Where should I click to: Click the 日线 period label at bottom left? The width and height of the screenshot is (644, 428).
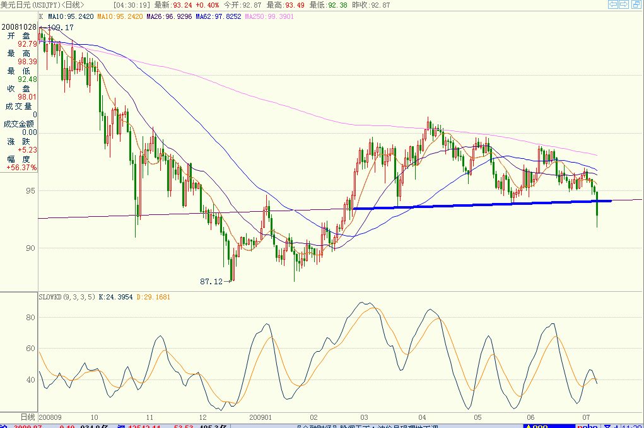point(28,417)
